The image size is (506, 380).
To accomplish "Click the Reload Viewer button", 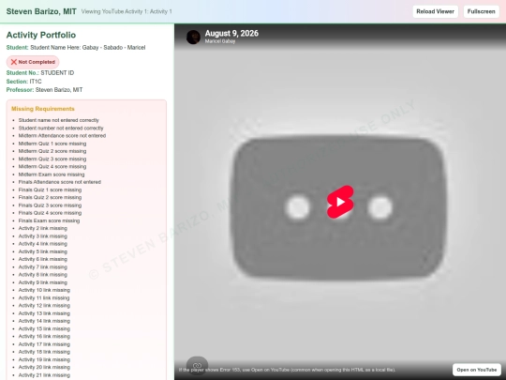I will coord(435,11).
